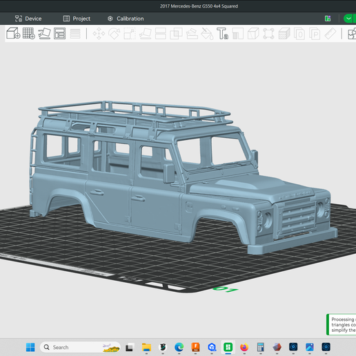356x356 pixels.
Task: Activate the Support painting tool icon
Action: tap(192, 34)
